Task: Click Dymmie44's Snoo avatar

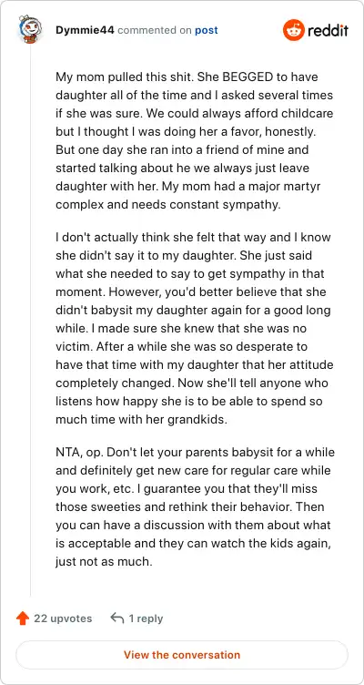Action: pyautogui.click(x=30, y=29)
